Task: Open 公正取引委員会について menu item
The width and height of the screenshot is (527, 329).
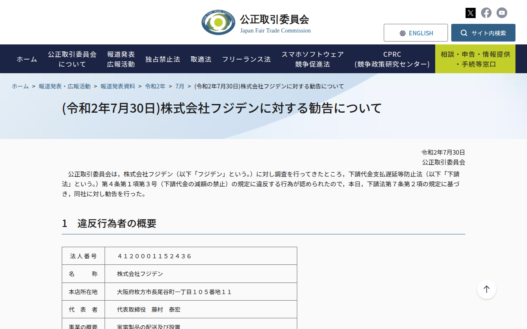Action: pos(72,59)
